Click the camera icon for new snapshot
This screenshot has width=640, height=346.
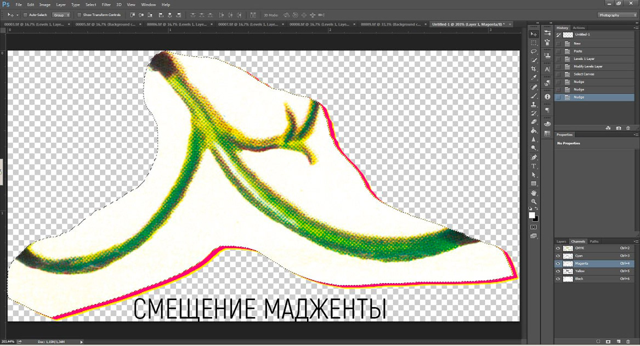[x=619, y=128]
